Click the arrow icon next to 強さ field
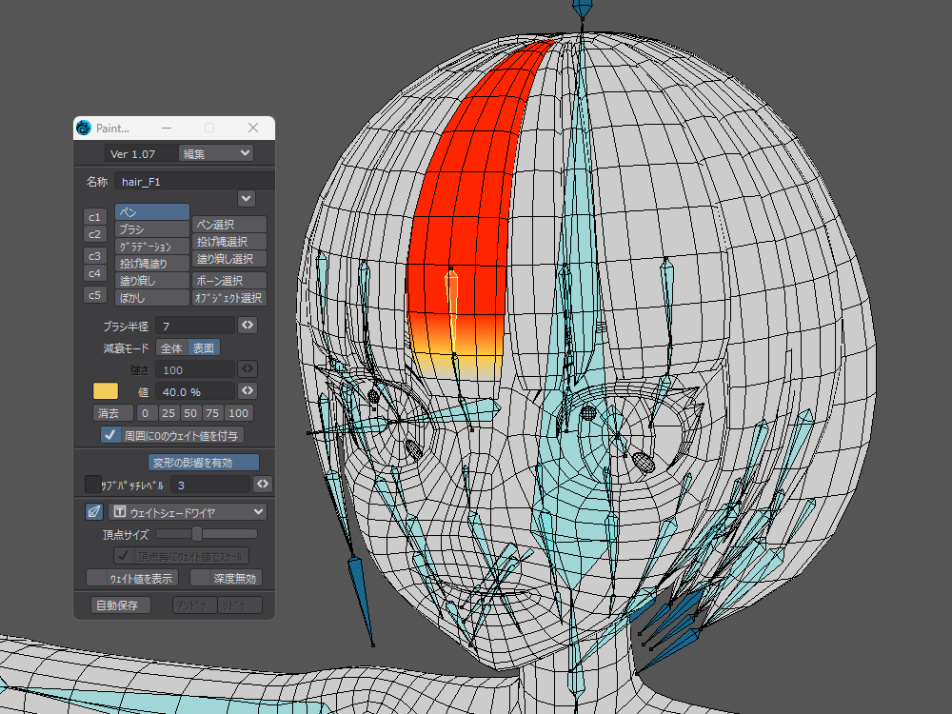The width and height of the screenshot is (952, 714). (x=247, y=368)
